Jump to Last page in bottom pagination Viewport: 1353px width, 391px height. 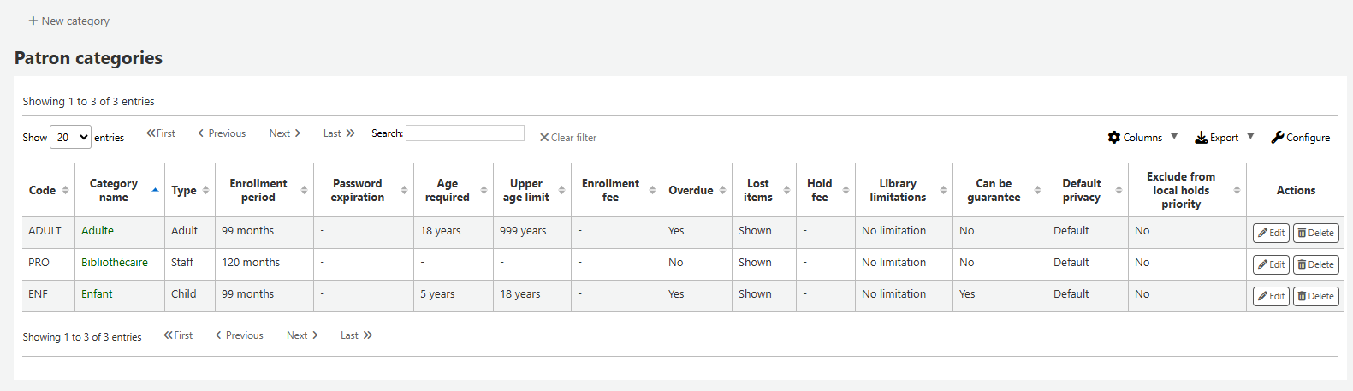(x=356, y=335)
